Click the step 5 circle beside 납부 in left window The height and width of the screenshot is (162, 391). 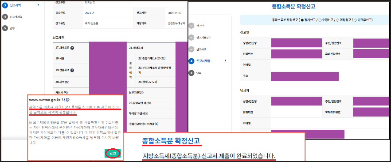pyautogui.click(x=5, y=28)
